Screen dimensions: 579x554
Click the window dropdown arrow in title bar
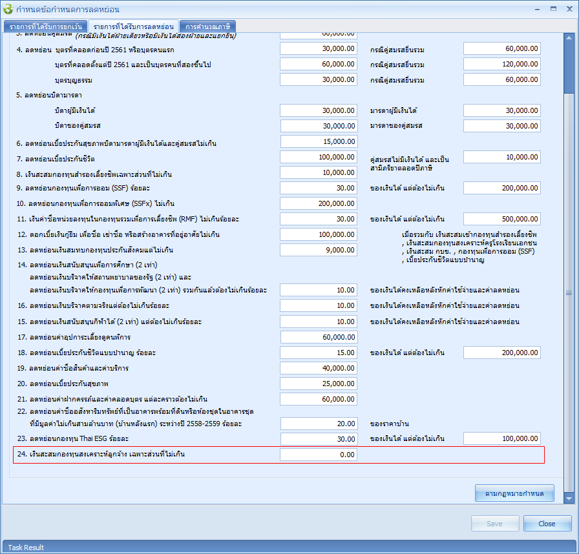coord(538,9)
